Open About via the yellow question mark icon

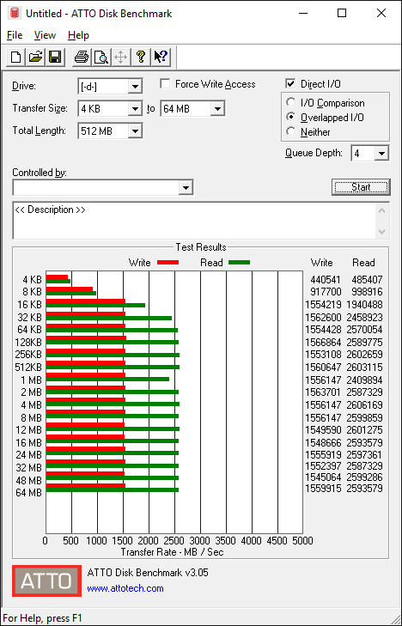point(140,57)
